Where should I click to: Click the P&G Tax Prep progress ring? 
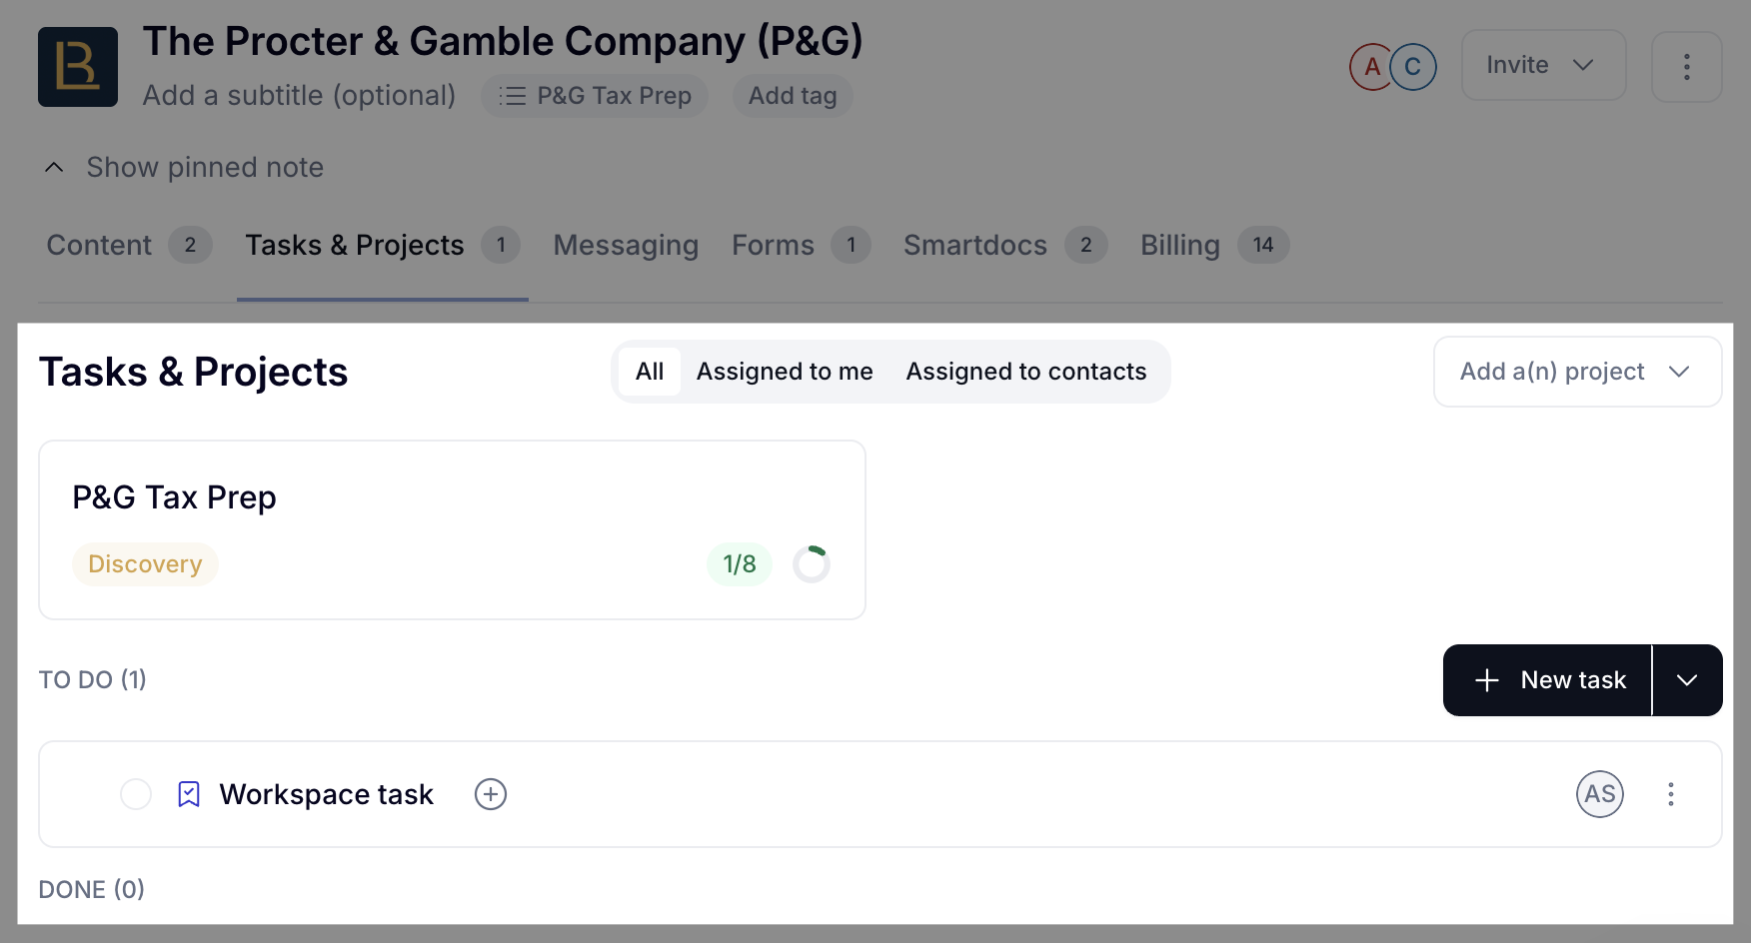[812, 564]
